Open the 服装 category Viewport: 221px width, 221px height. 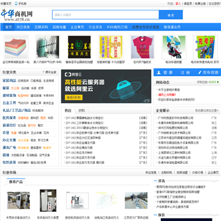tap(6, 88)
